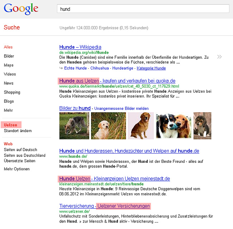Screen dimensions: 233x229
Task: Select the Web filter in sidebar
Action: [x=8, y=144]
